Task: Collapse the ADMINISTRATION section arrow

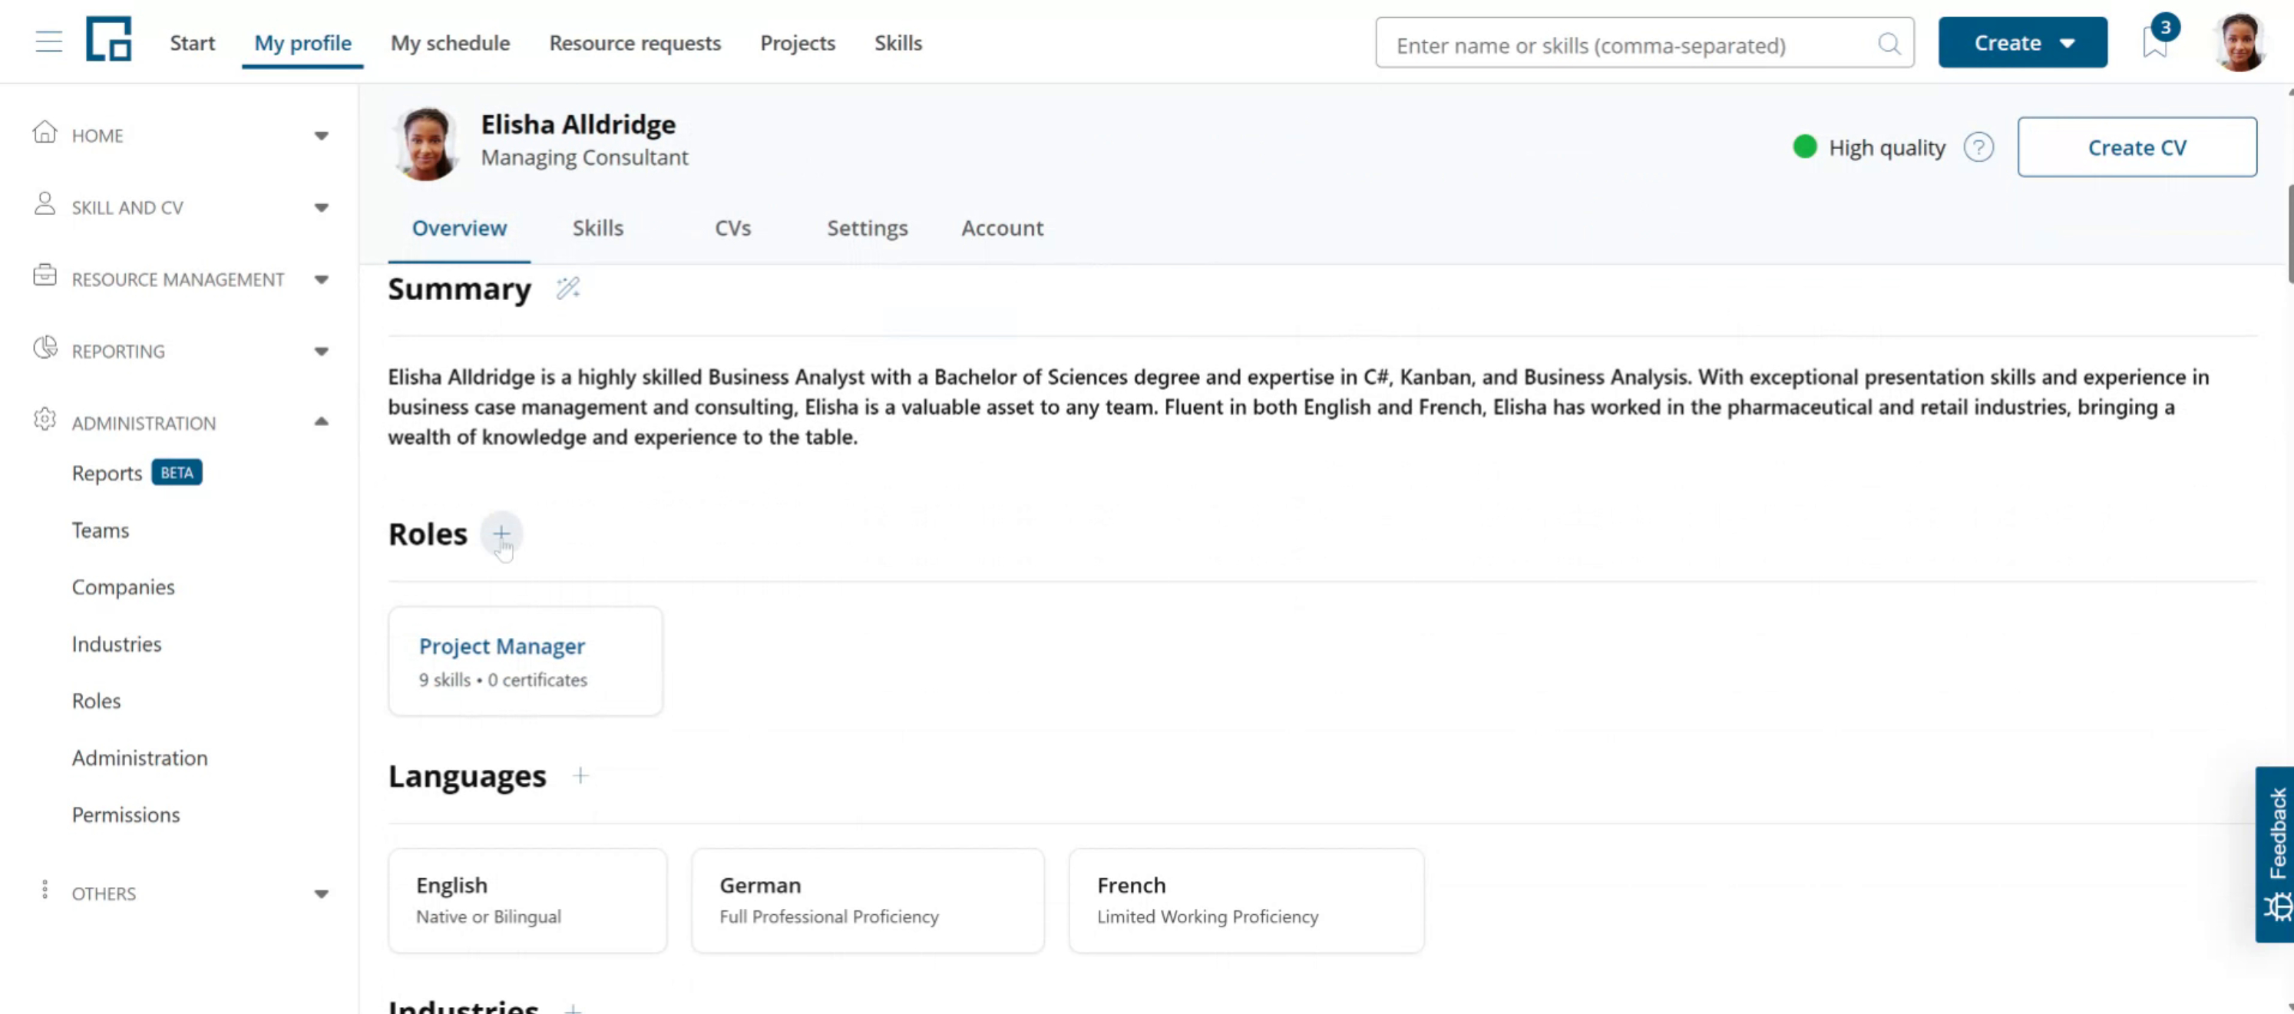Action: [322, 422]
